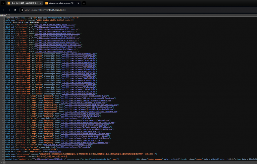
Task: Close the view-source tab
Action: click(78, 3)
